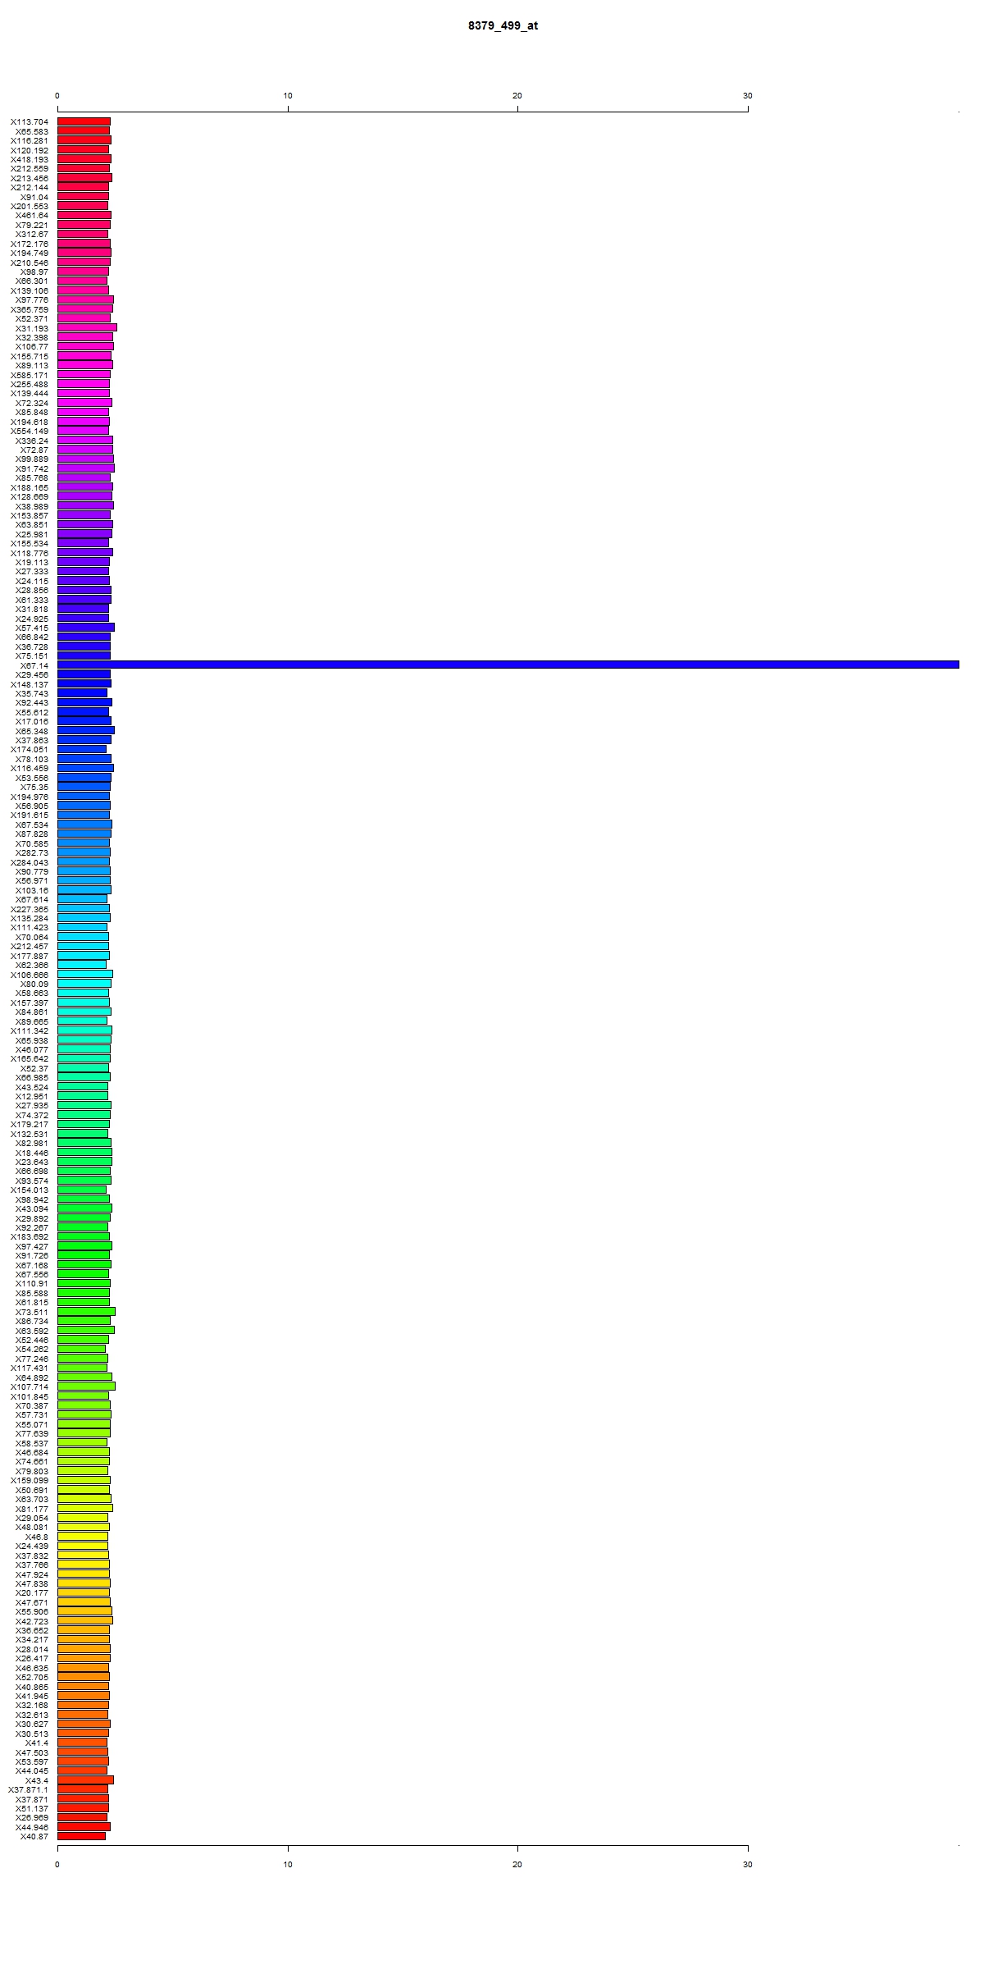Click the magenta bar next to X31.193
The width and height of the screenshot is (984, 1969).
pyautogui.click(x=87, y=327)
